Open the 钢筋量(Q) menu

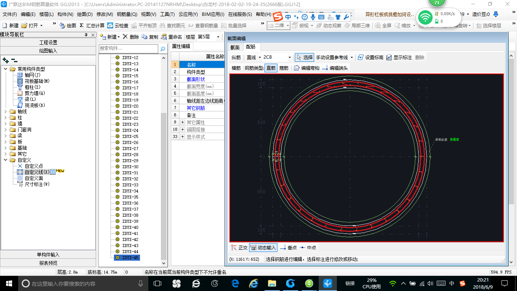pos(127,14)
